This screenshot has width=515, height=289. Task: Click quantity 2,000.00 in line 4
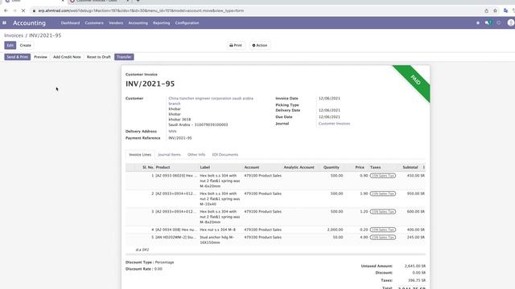click(335, 230)
